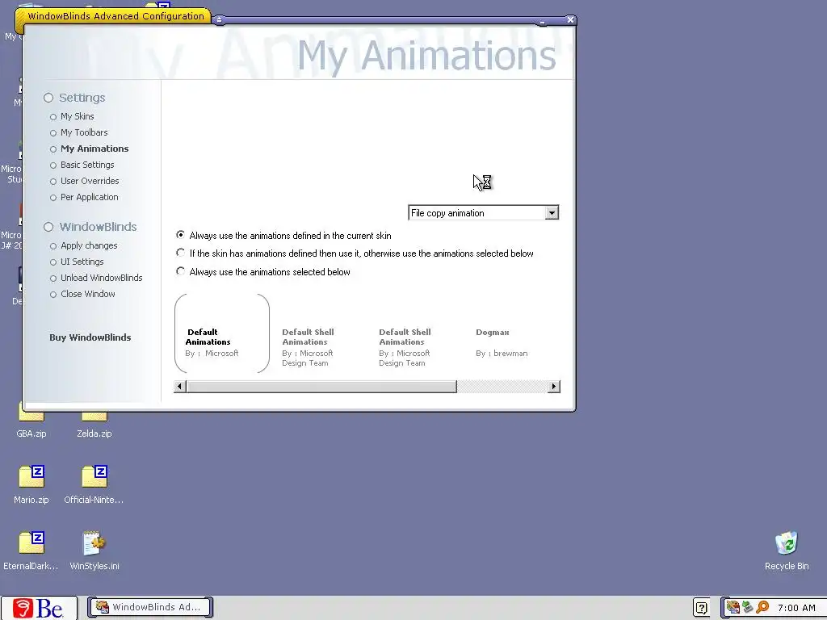
Task: Open User Overrides in the sidebar
Action: (x=90, y=181)
